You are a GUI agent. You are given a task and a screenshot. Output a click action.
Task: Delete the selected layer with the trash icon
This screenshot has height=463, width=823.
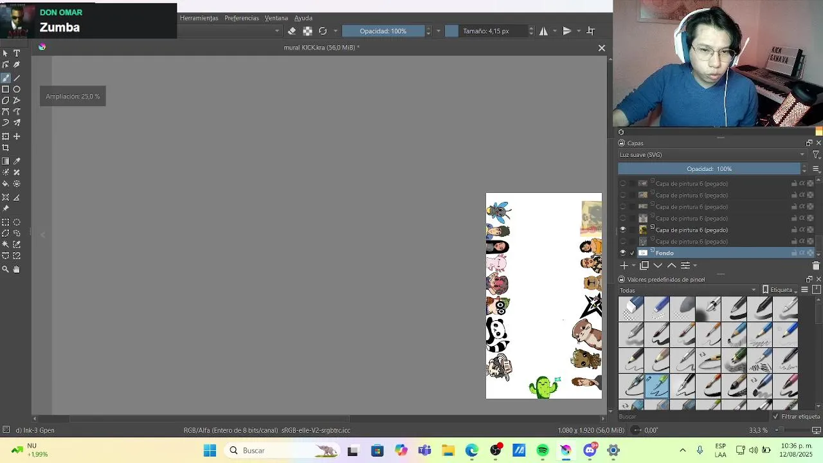tap(816, 266)
